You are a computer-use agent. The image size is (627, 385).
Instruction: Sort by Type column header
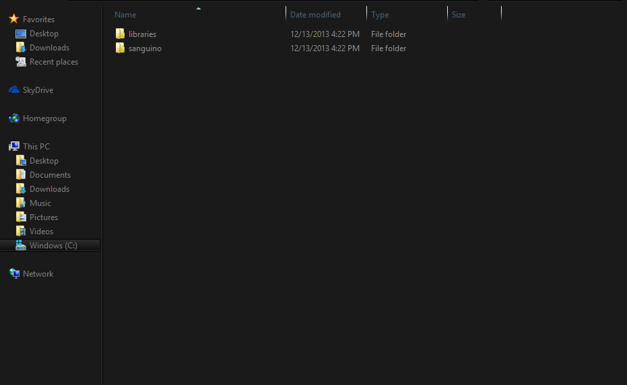(x=380, y=15)
